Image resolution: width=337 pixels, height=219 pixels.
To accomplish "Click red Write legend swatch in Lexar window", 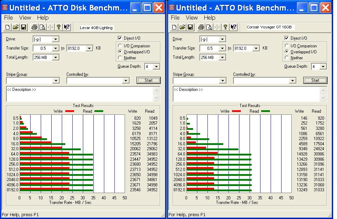I will click(x=70, y=111).
